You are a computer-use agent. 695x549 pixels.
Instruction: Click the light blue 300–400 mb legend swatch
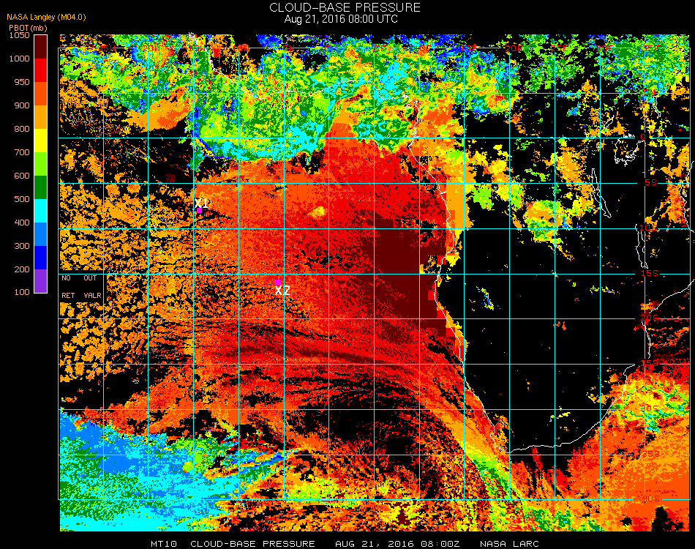(40, 234)
